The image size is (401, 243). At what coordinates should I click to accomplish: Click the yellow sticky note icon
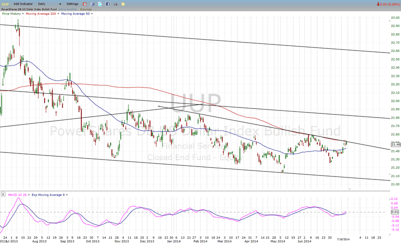coord(123,4)
